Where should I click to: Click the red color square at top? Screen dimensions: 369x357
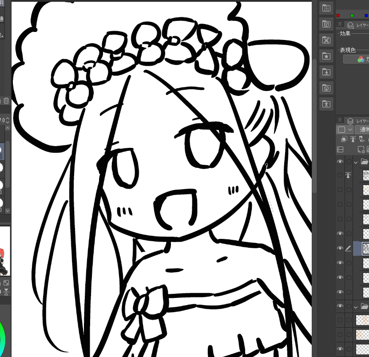pos(338,16)
